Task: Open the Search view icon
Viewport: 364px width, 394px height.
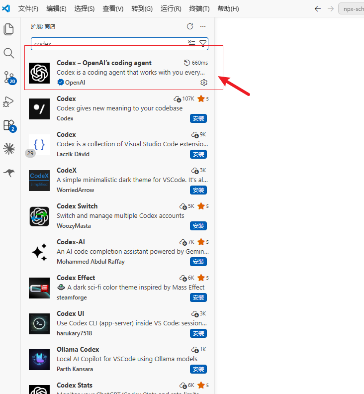Action: tap(9, 53)
